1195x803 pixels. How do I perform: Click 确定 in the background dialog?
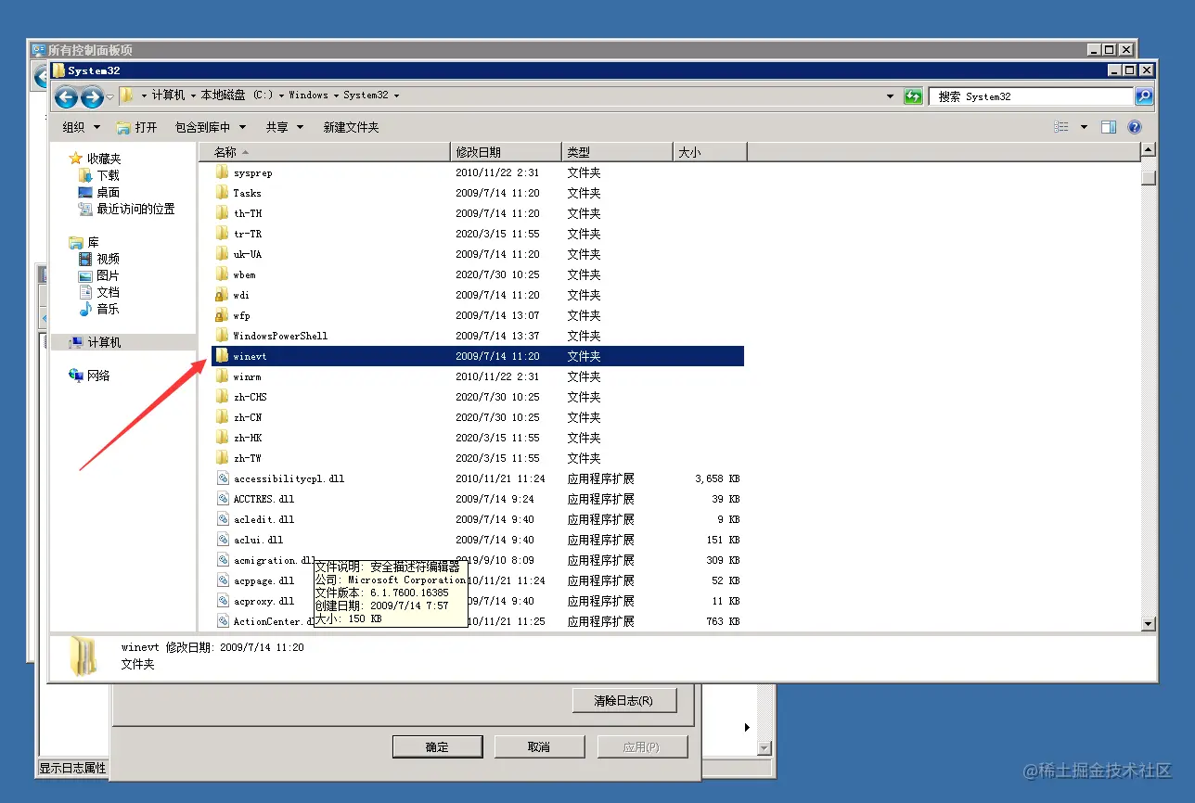click(x=437, y=747)
